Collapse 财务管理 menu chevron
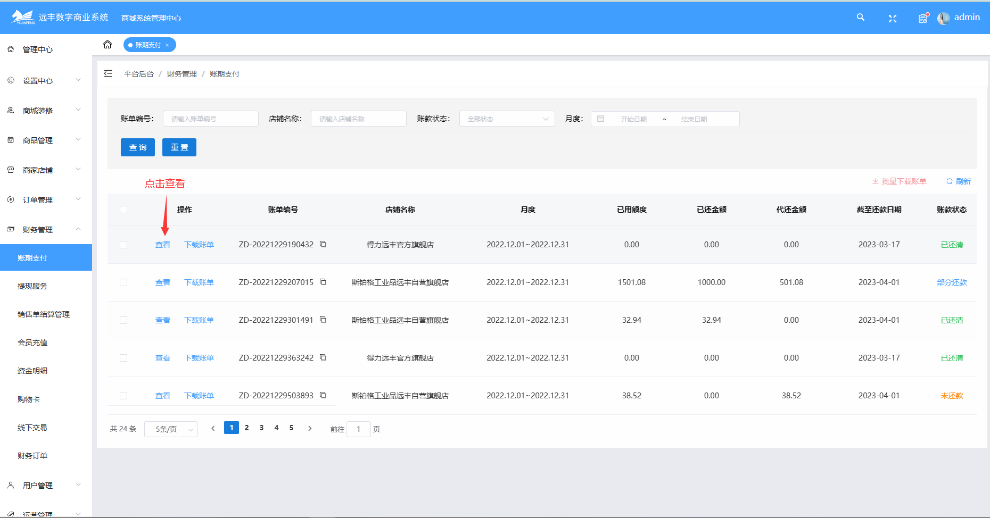This screenshot has height=518, width=990. click(x=78, y=229)
